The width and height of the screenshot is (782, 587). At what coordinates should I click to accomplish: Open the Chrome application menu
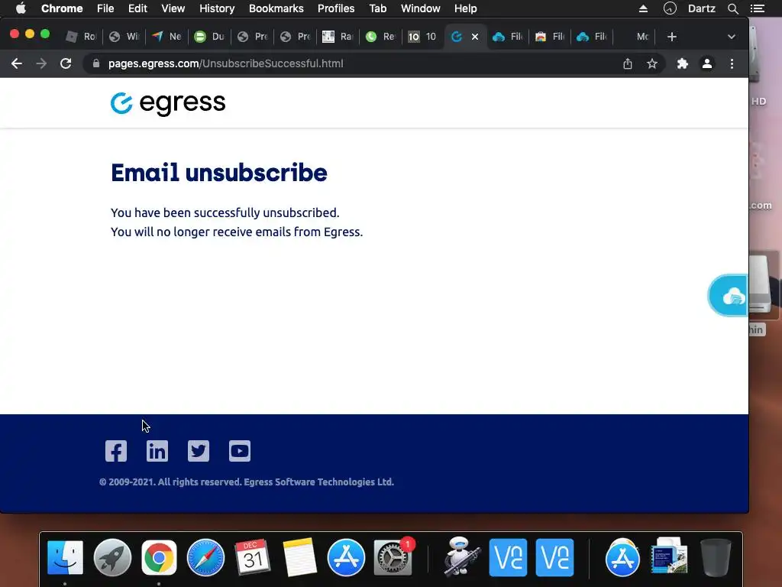(62, 8)
